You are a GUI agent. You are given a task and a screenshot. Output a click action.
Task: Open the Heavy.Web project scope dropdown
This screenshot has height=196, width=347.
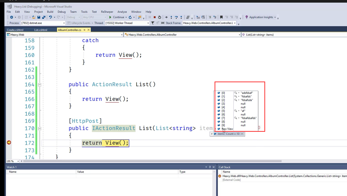pyautogui.click(x=122, y=35)
